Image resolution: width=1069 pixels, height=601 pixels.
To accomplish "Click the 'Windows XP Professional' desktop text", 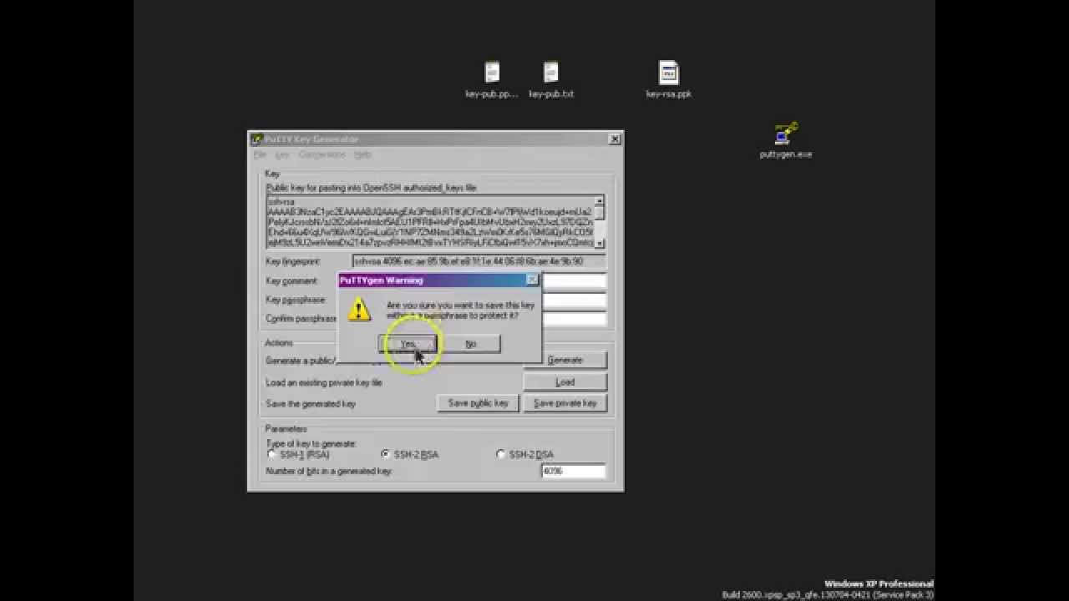I will click(879, 583).
